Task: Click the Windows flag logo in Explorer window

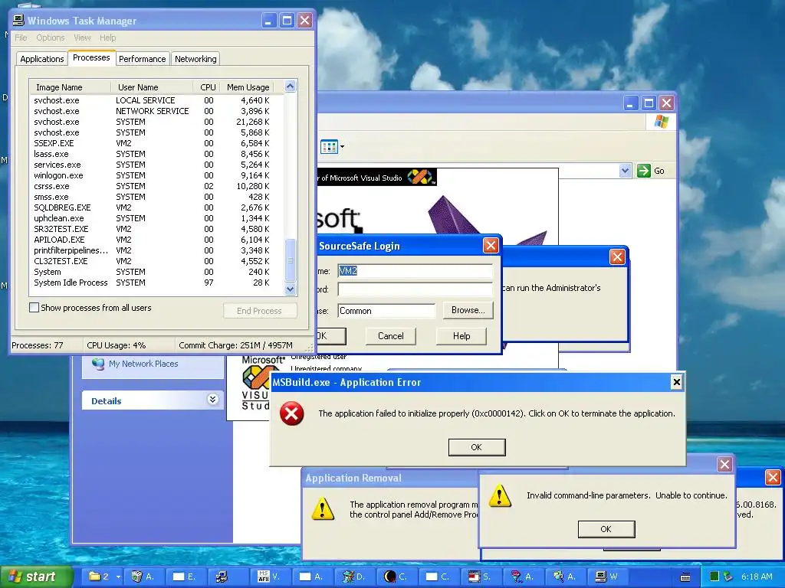Action: point(661,122)
